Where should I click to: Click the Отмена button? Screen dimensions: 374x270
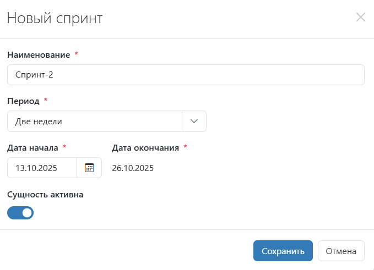click(x=341, y=251)
